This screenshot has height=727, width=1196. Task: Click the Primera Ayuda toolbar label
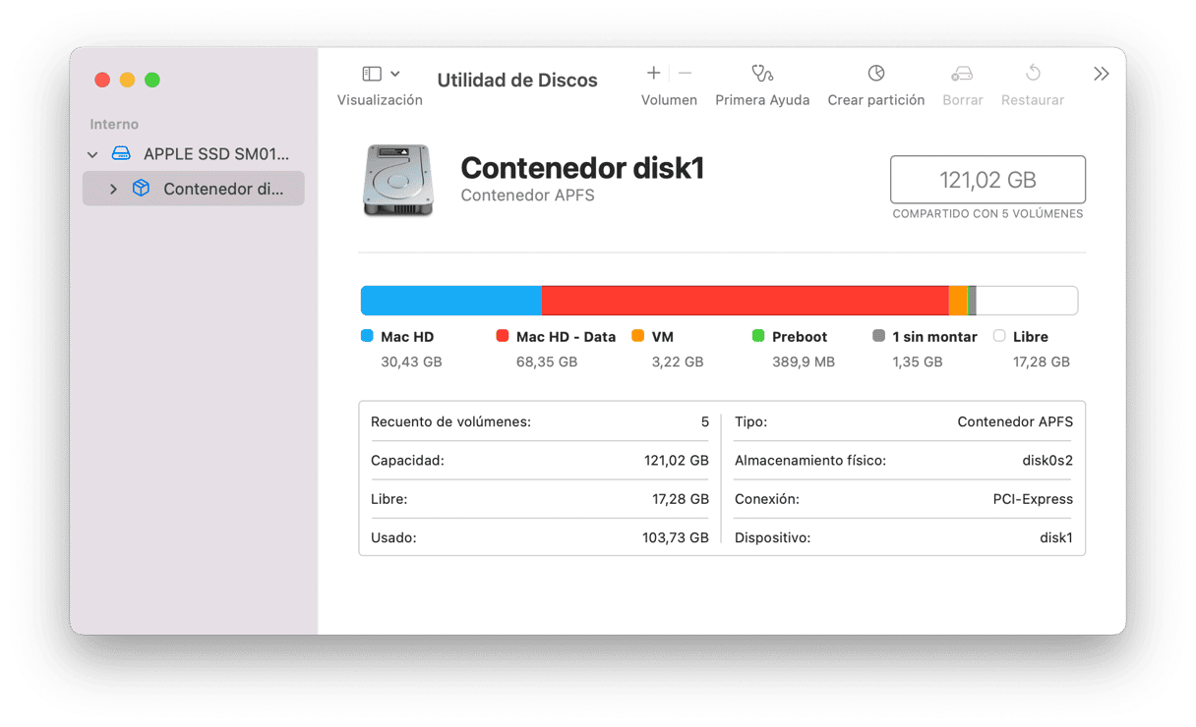[x=762, y=100]
